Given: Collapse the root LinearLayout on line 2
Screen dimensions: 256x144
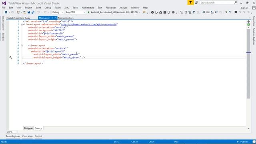Looking at the screenshot, I should tap(22, 24).
